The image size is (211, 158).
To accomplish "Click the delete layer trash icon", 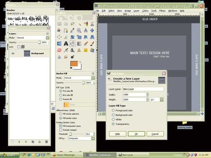I will click(46, 142).
